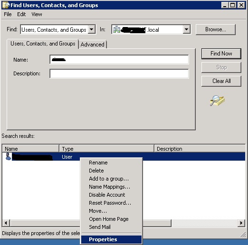Choose Reset Password... in context menu
Image resolution: width=248 pixels, height=245 pixels.
coord(111,203)
